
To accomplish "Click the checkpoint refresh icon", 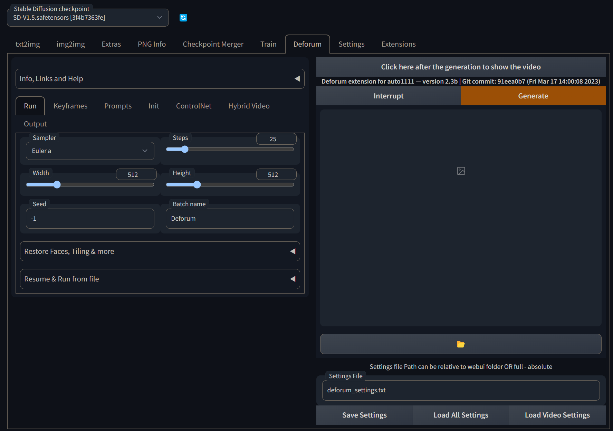I will click(x=183, y=18).
